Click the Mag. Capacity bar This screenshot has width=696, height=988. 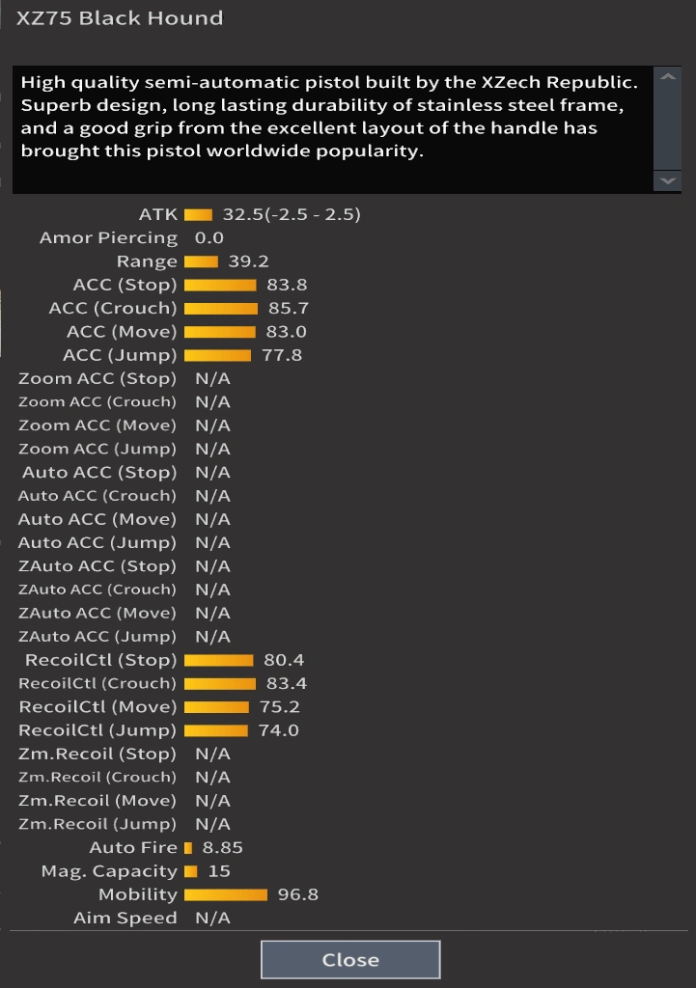pos(190,872)
